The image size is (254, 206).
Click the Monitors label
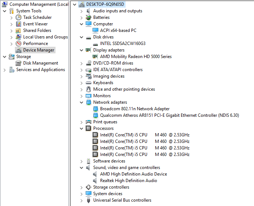point(102,96)
